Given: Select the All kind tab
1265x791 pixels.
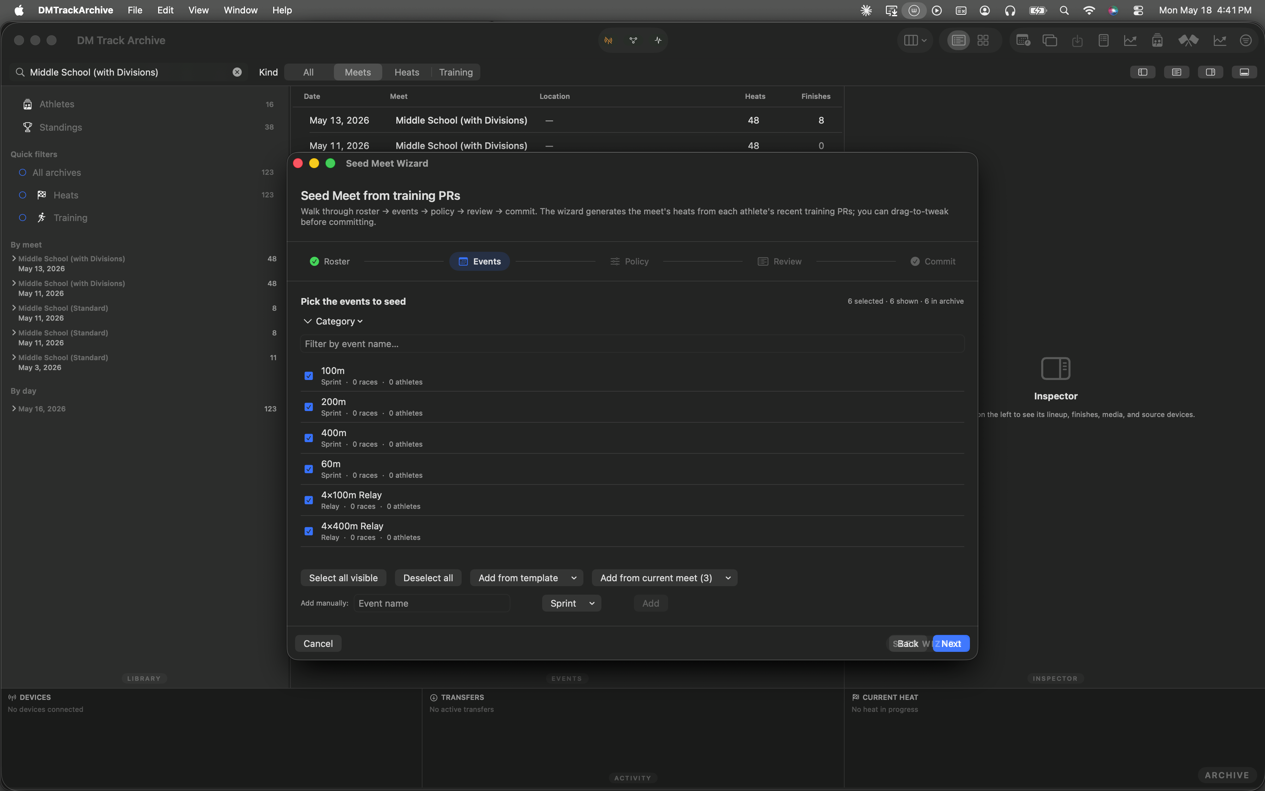Looking at the screenshot, I should coord(308,72).
